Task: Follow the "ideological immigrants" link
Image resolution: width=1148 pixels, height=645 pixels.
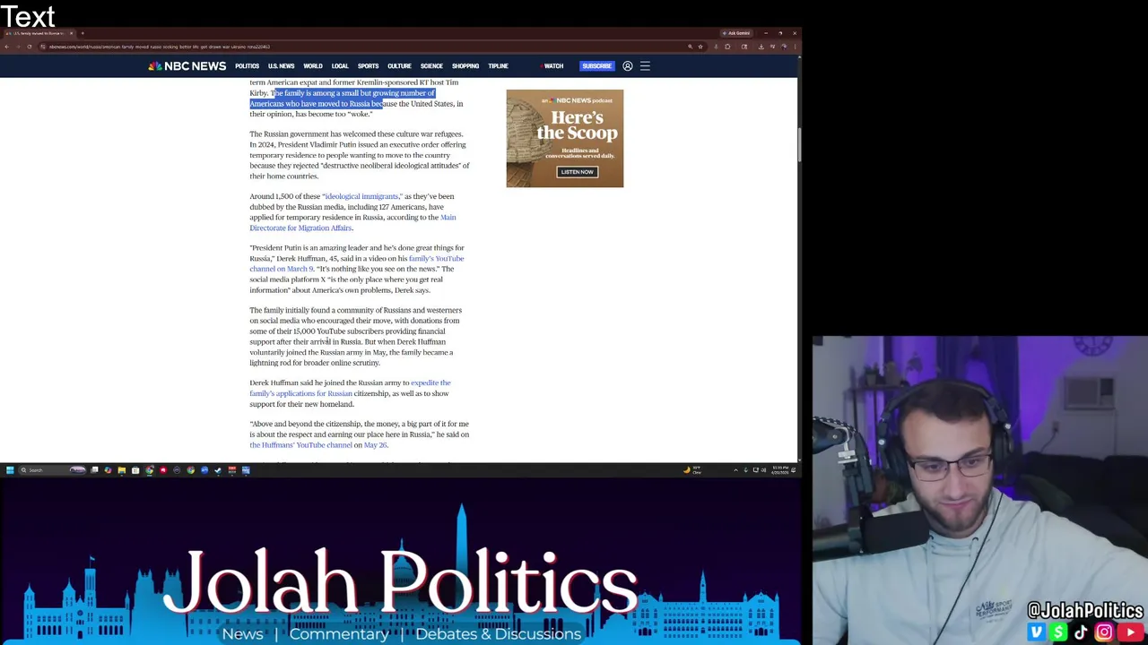Action: point(361,196)
